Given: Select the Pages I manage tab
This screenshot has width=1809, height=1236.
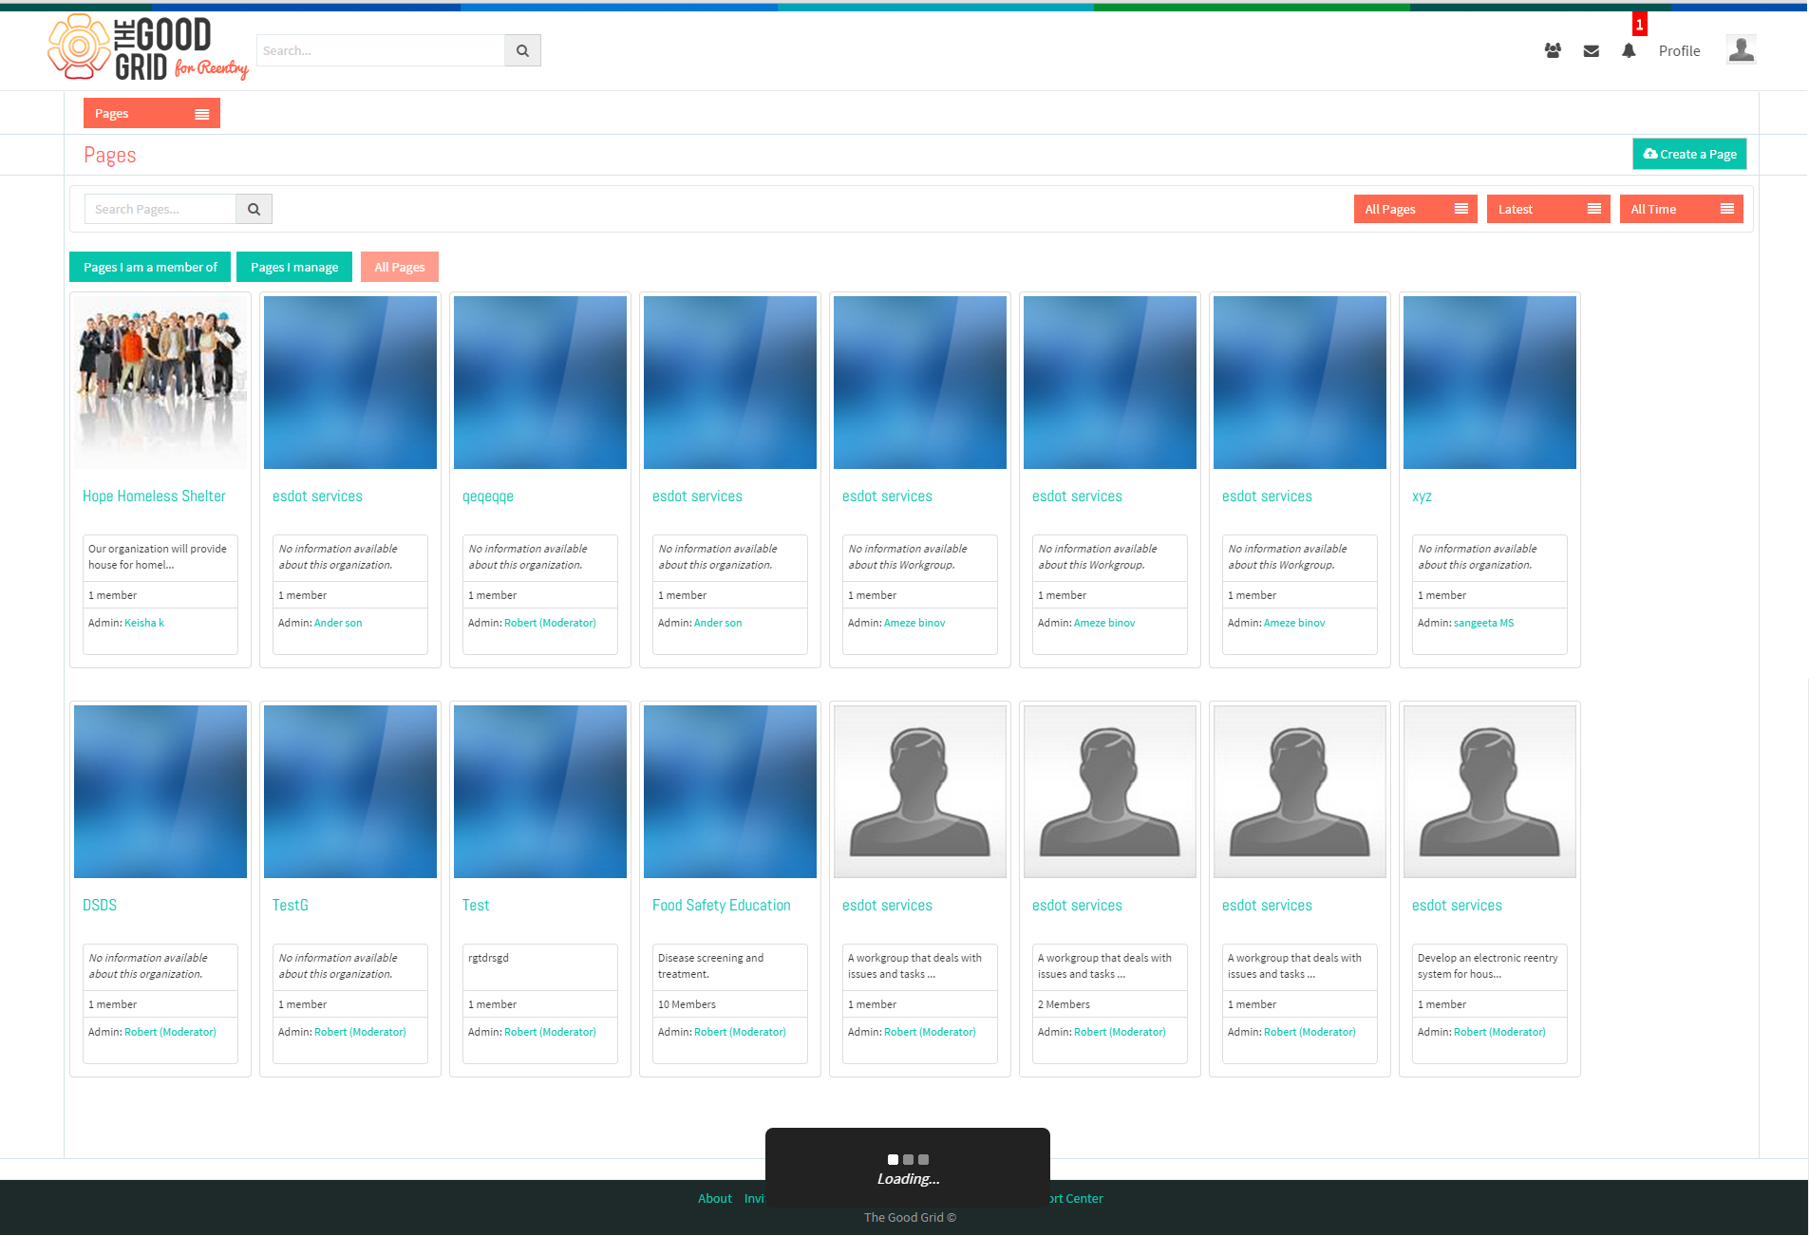Looking at the screenshot, I should pos(294,267).
